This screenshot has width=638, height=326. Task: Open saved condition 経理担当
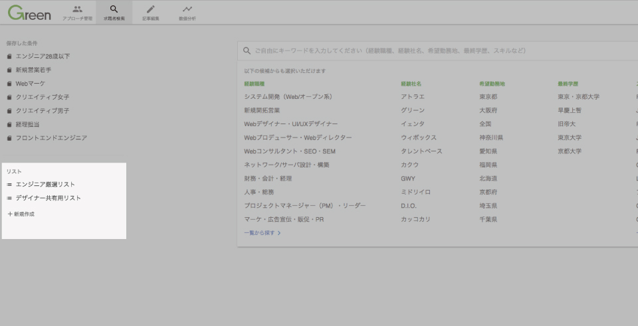click(x=27, y=124)
